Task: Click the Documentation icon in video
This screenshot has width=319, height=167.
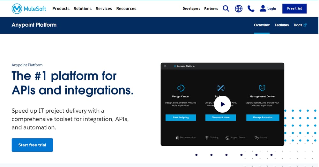Action: click(177, 138)
